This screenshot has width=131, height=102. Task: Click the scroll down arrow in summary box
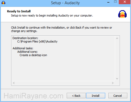pos(117,79)
